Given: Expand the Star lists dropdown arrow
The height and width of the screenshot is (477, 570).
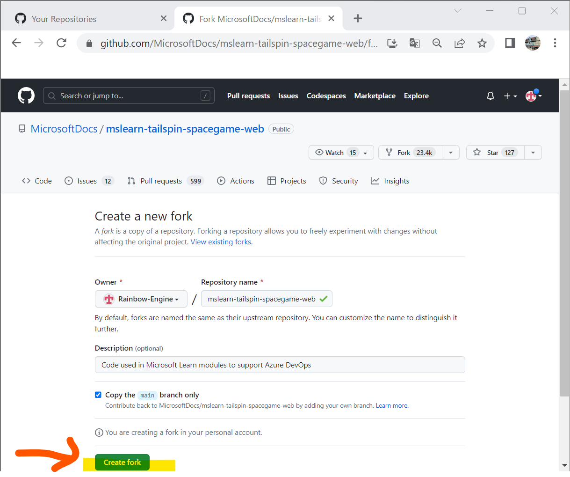Looking at the screenshot, I should 533,153.
